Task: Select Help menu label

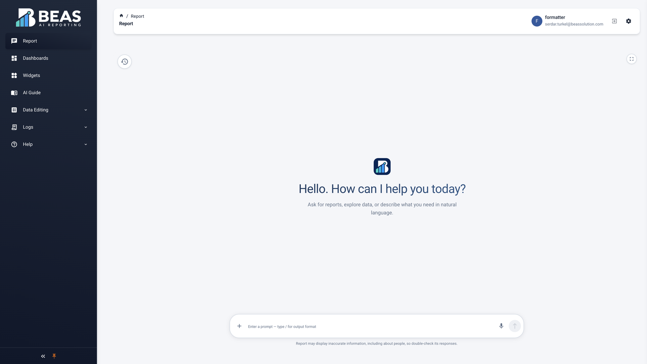Action: pyautogui.click(x=27, y=144)
